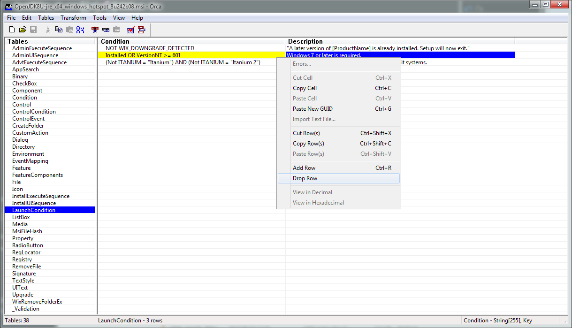Screen dimensions: 572x328
Task: Open the Tables menu in menu bar
Action: [x=46, y=18]
